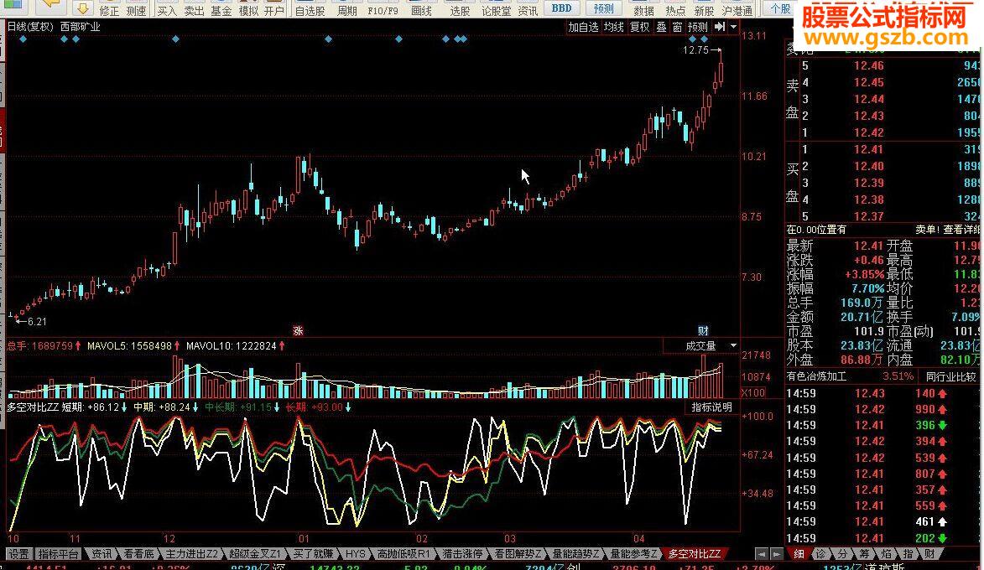Switch to the 看看底 indicator tab
The image size is (984, 570).
coord(138,554)
